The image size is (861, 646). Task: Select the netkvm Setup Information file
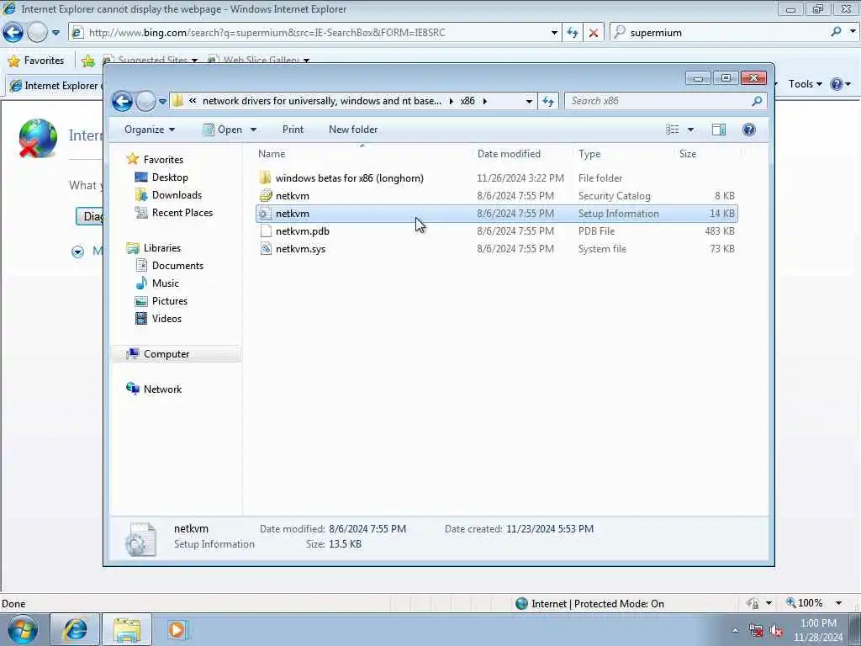pos(496,214)
